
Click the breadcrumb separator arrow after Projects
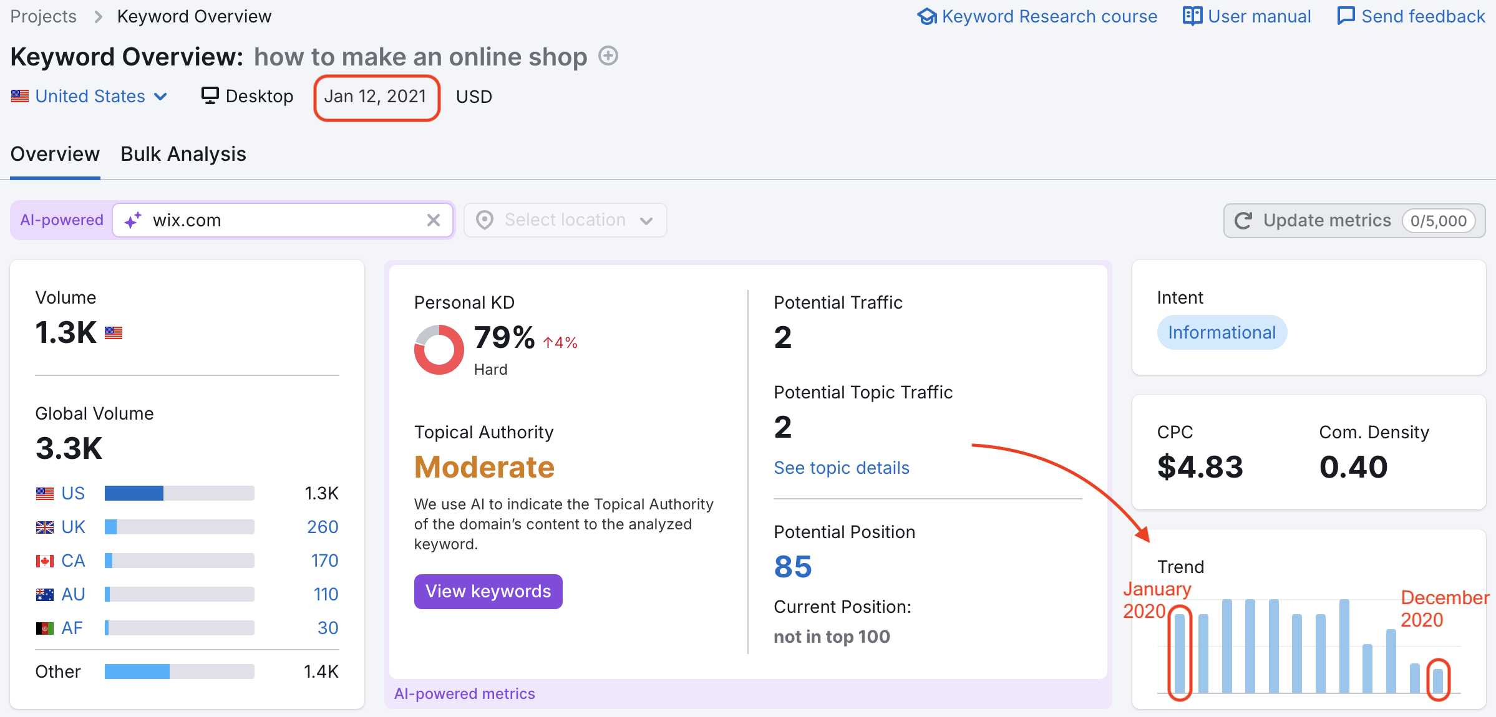[98, 17]
